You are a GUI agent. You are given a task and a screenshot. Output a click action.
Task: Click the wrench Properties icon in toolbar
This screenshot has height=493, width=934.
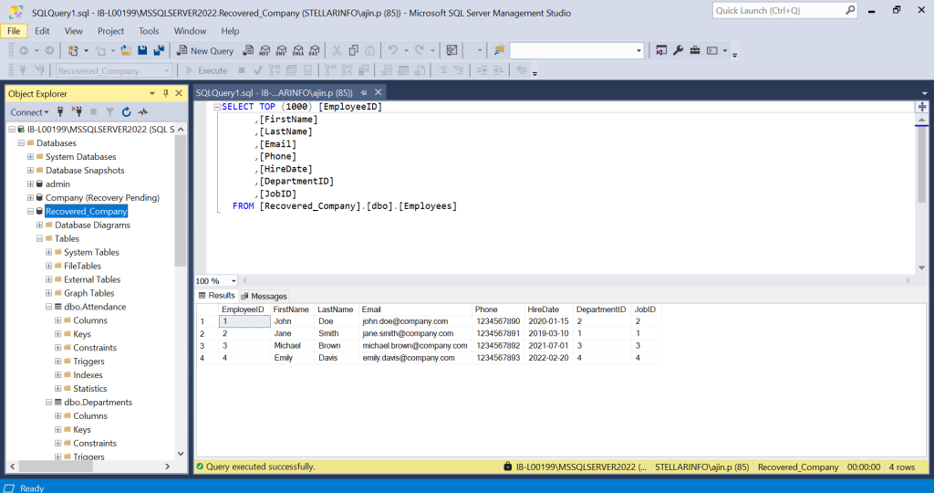click(678, 50)
